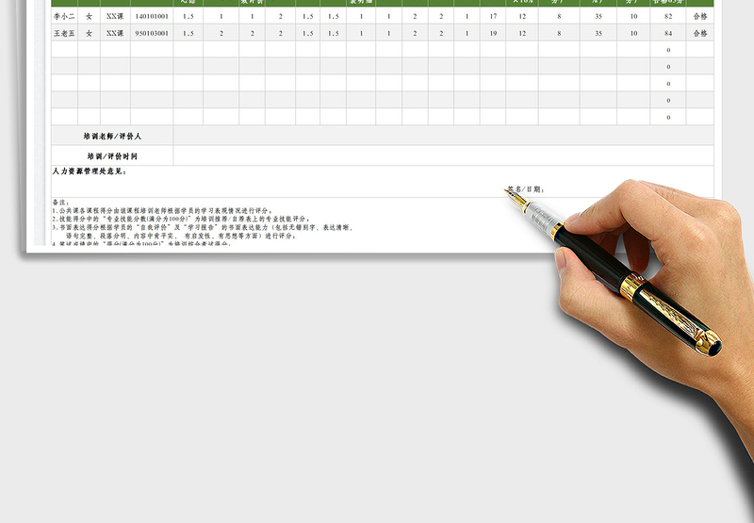Screen dimensions: 754x523
Task: Click the XX课 cell in 李小二's row
Action: click(115, 16)
